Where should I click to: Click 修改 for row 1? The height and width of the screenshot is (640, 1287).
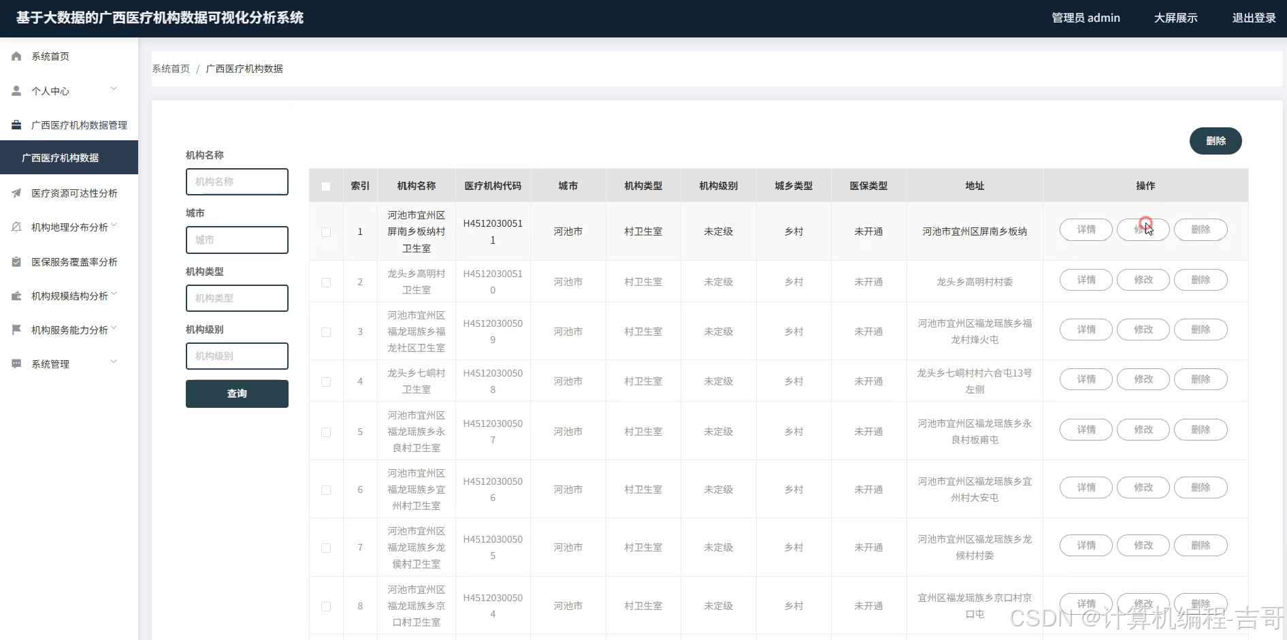pos(1143,229)
